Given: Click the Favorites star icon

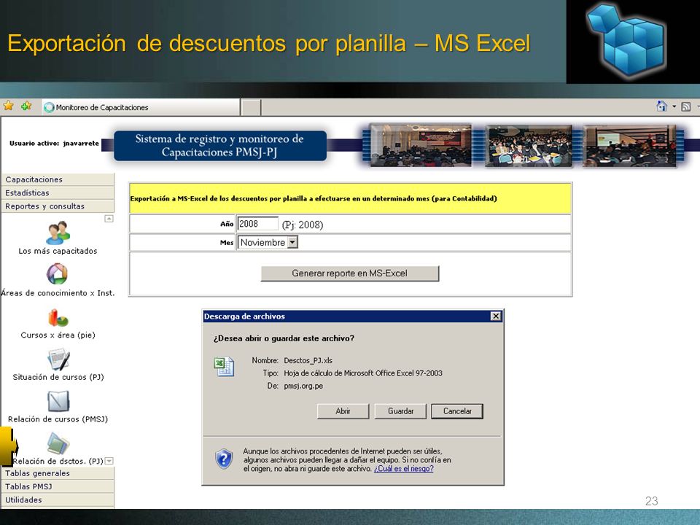Looking at the screenshot, I should coord(9,106).
